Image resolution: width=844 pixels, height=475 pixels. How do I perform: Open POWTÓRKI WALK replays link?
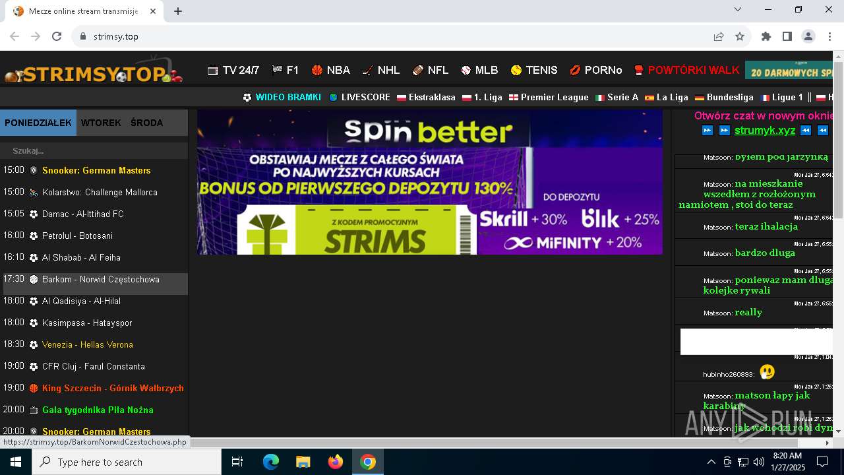coord(686,70)
